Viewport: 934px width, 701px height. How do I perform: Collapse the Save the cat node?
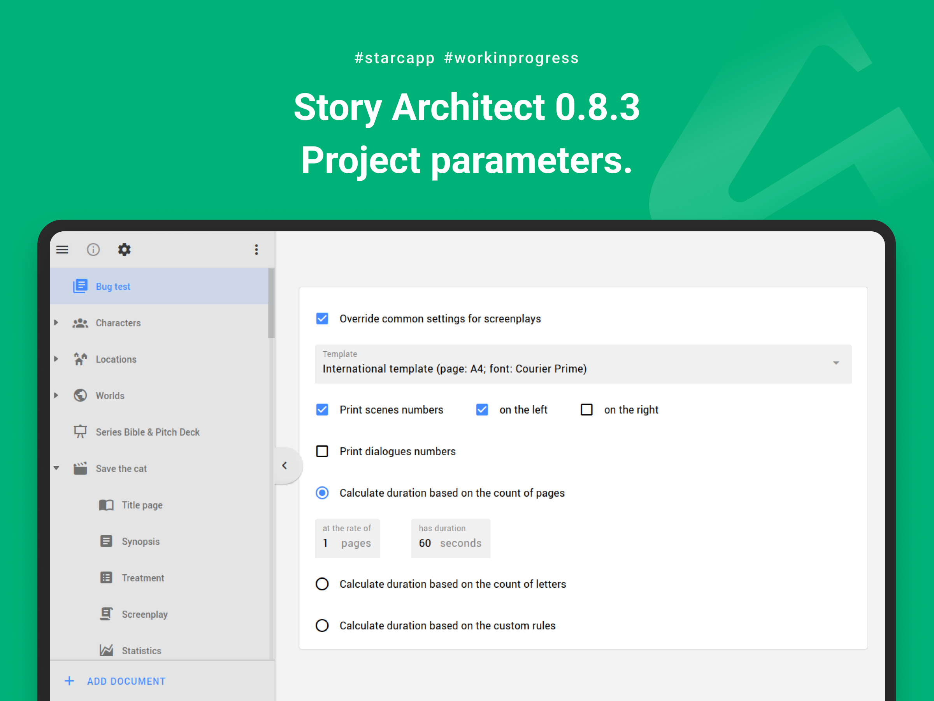pyautogui.click(x=56, y=468)
